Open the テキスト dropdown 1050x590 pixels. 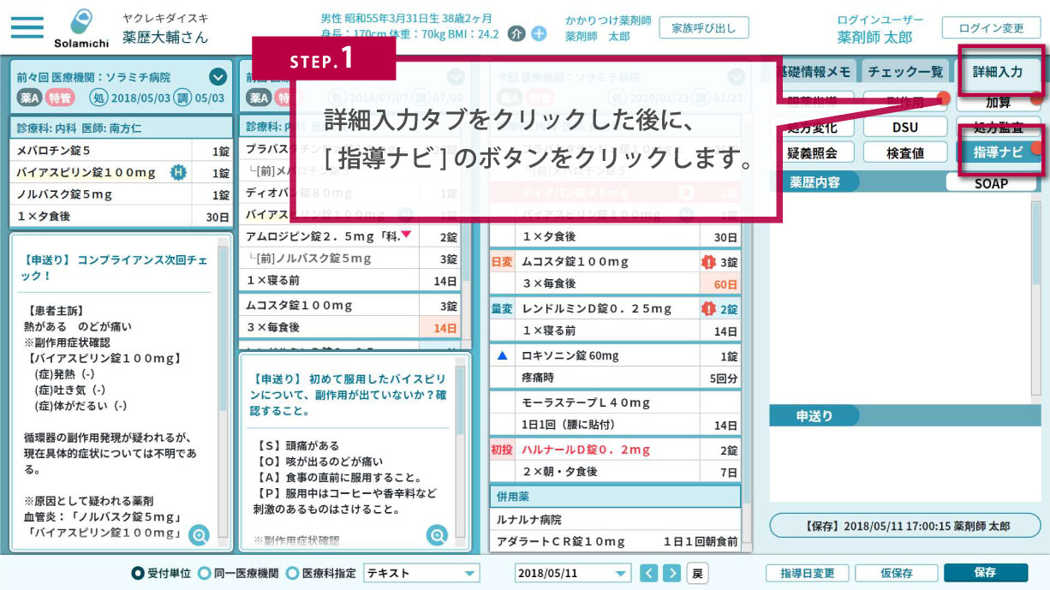[469, 574]
